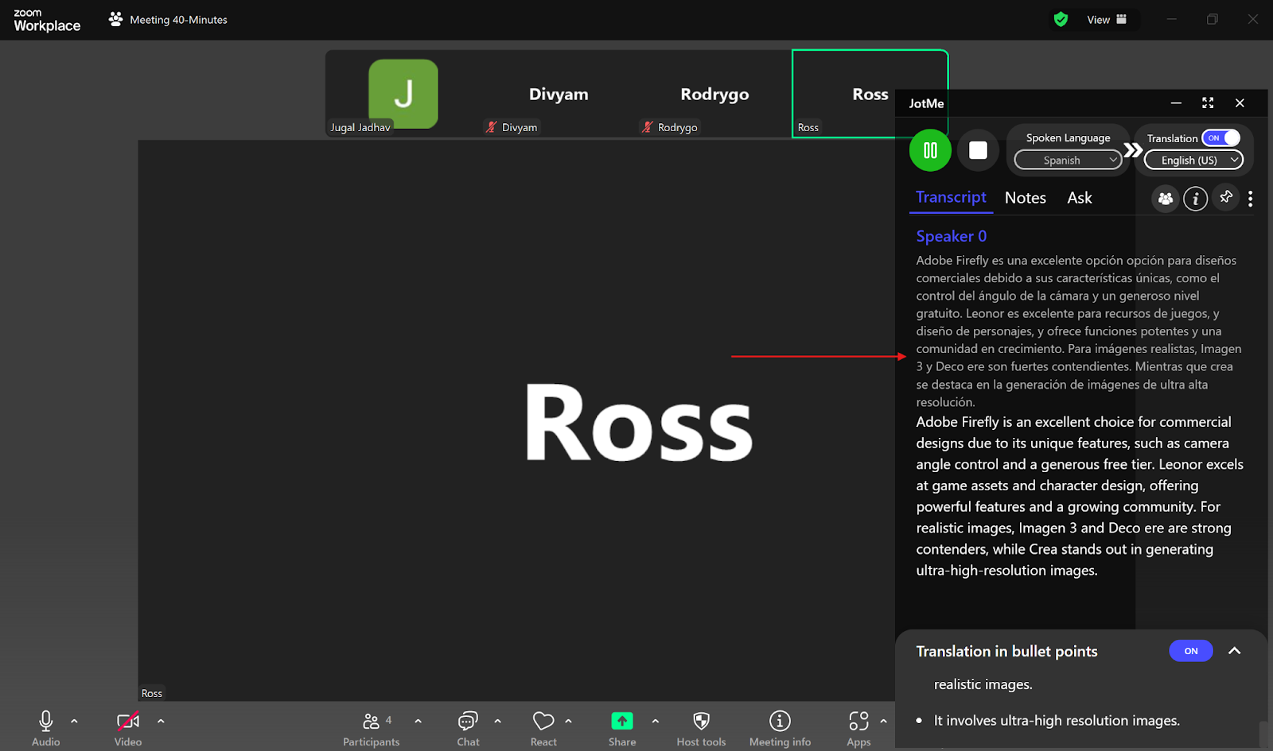
Task: Click the Spanish transcript paragraph
Action: pyautogui.click(x=1079, y=331)
